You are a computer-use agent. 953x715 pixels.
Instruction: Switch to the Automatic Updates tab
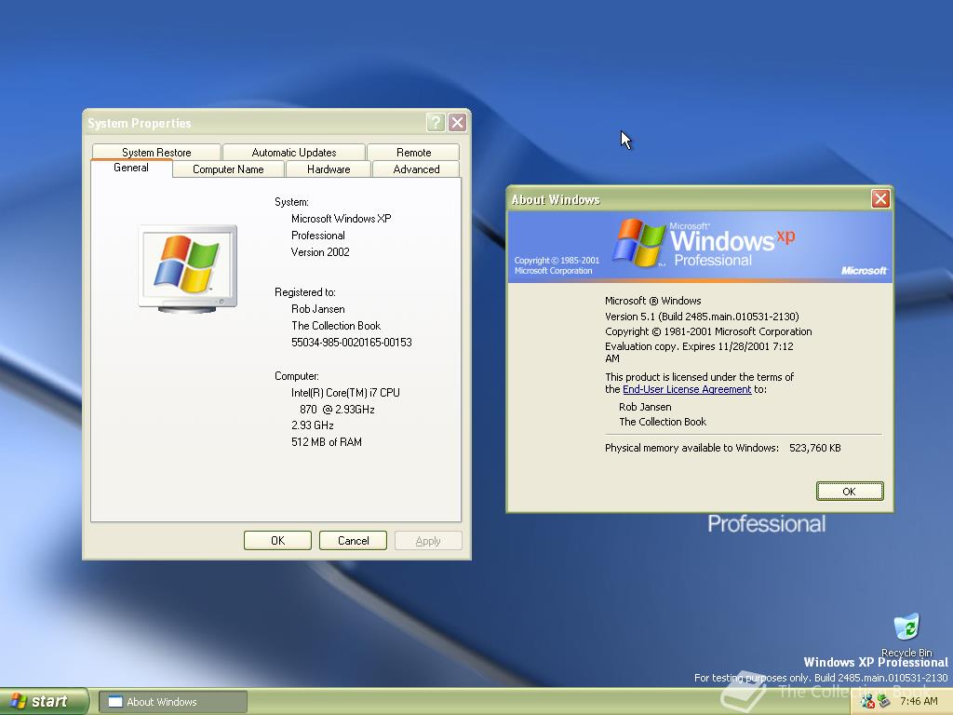click(294, 152)
